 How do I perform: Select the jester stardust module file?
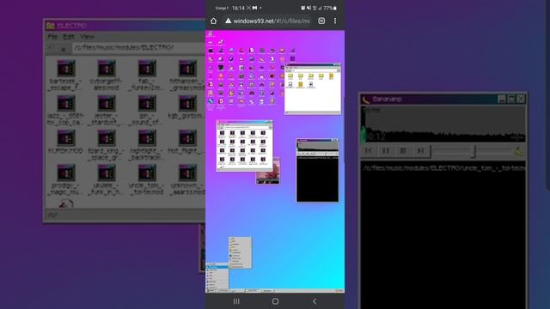107,111
